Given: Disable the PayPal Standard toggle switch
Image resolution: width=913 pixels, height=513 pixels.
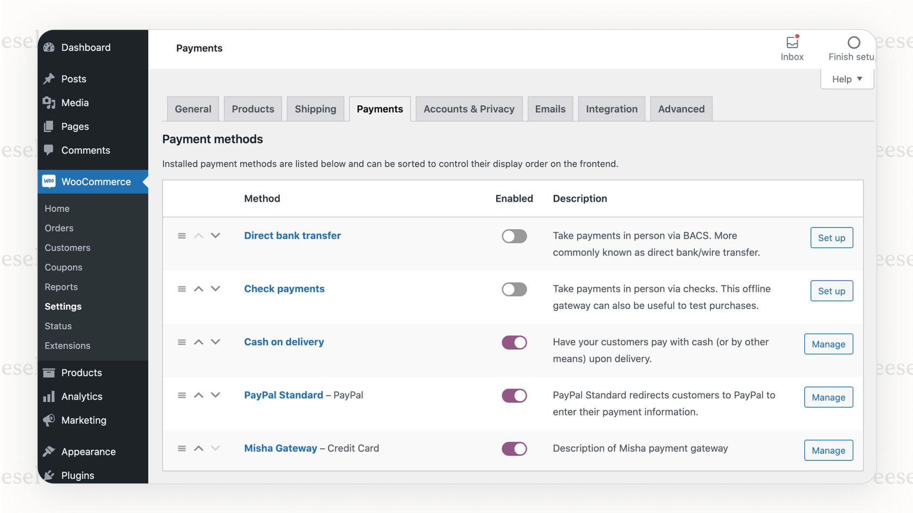Looking at the screenshot, I should pyautogui.click(x=514, y=395).
